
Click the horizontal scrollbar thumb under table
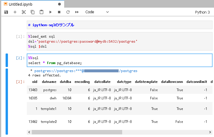click(77, 132)
